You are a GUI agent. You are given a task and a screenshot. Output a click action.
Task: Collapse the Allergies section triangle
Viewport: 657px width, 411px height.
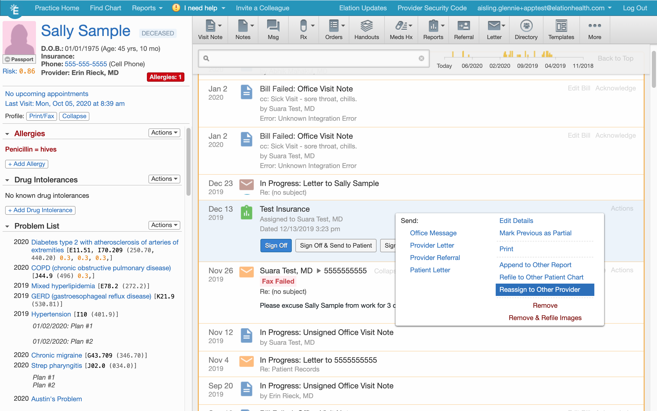pos(7,134)
